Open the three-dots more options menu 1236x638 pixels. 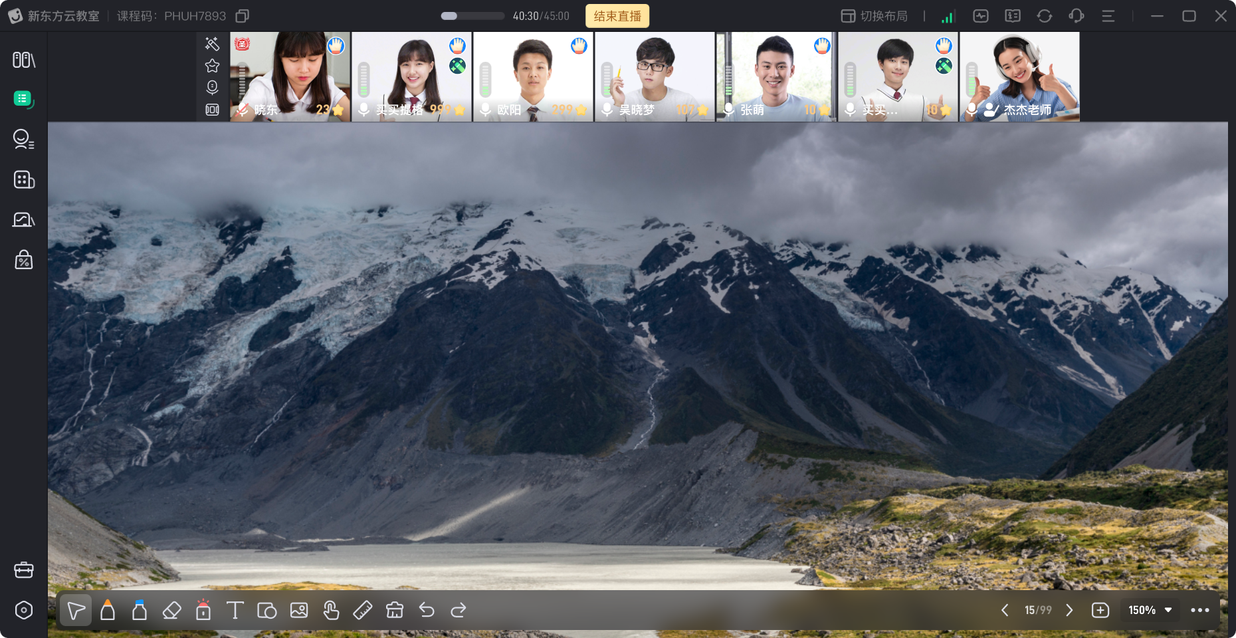1200,610
